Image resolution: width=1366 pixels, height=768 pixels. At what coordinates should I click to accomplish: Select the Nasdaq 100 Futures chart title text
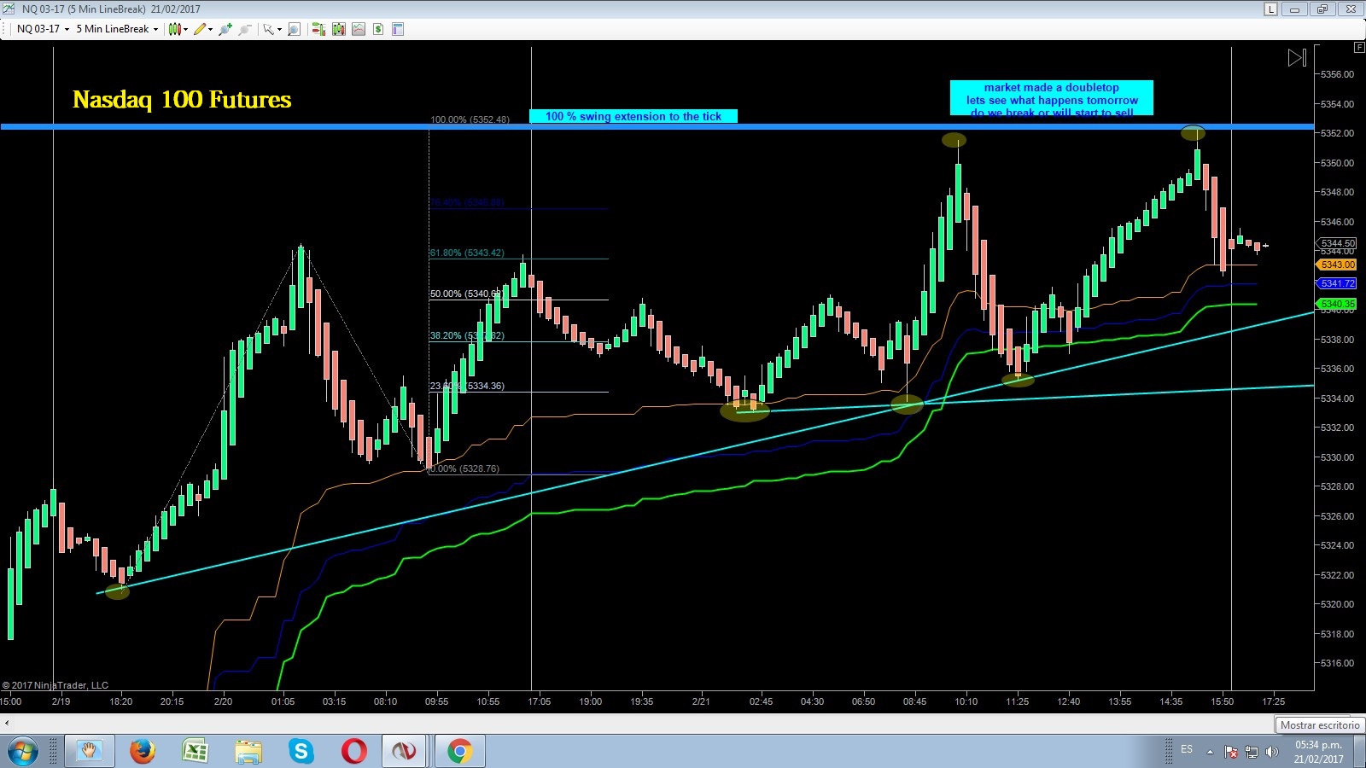[x=182, y=100]
